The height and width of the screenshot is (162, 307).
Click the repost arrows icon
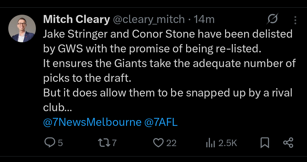tap(102, 143)
